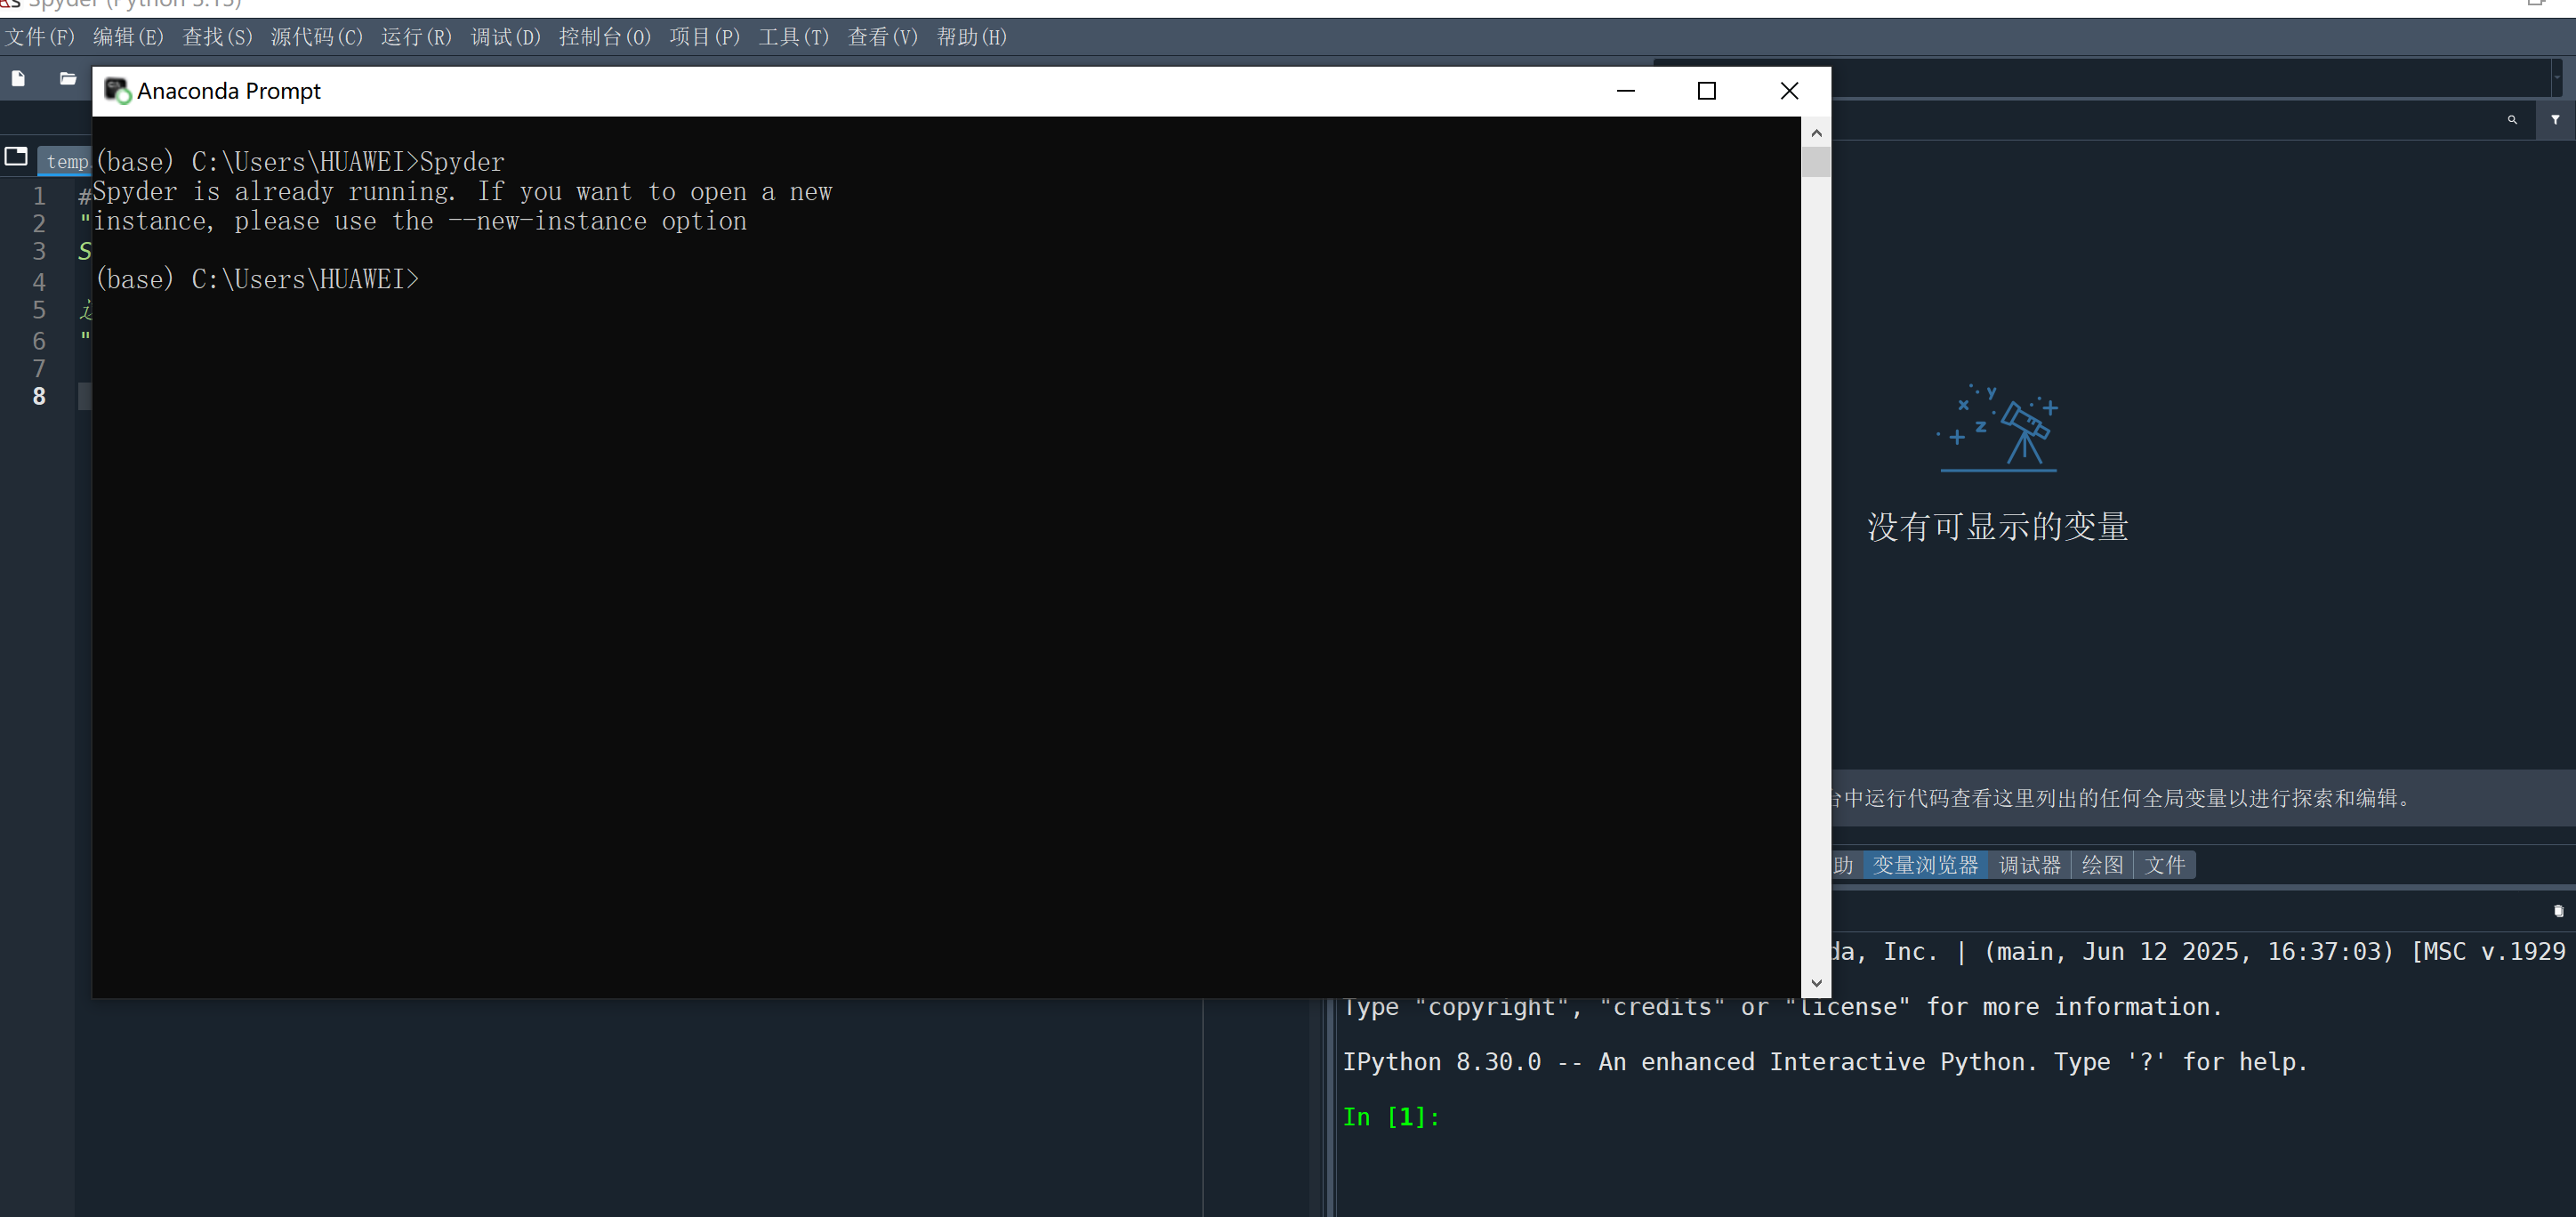Screen dimensions: 2576x1217
Task: Toggle the variable filter funnel button
Action: tap(2555, 120)
